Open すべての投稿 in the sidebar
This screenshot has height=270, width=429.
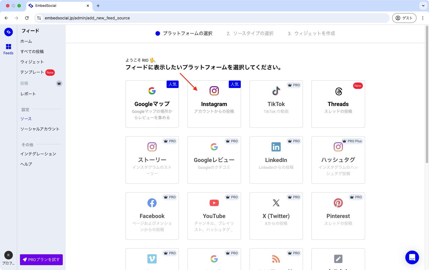(32, 52)
